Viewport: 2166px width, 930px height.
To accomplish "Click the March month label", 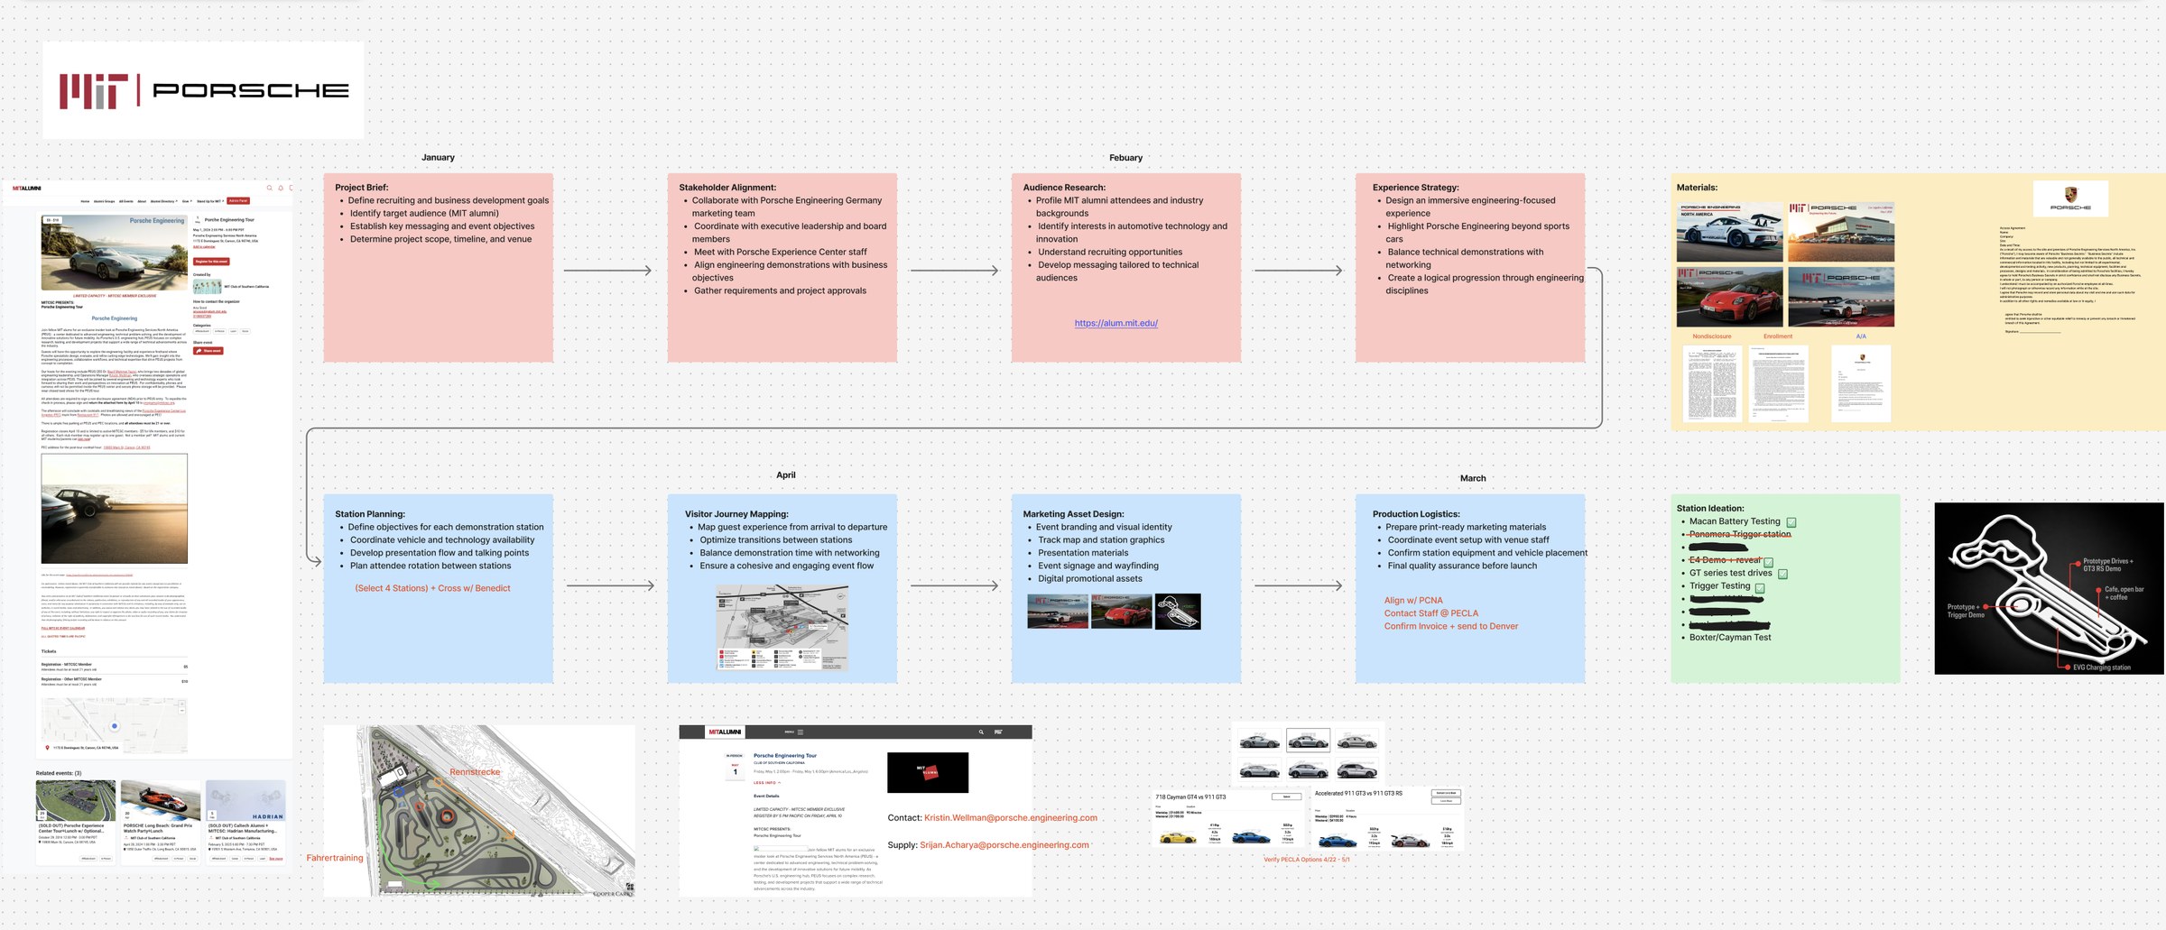I will click(1473, 479).
